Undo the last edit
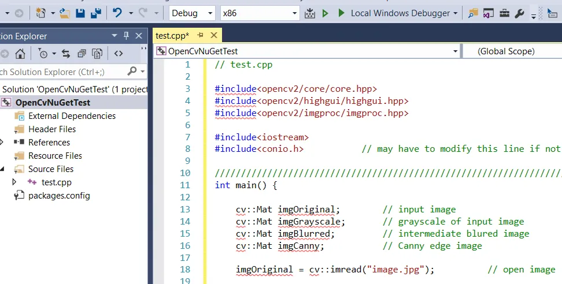The image size is (562, 284). pyautogui.click(x=117, y=13)
